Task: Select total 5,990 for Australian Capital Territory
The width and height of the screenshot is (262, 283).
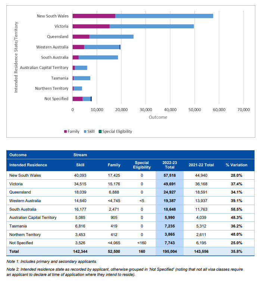Action: pos(169,218)
